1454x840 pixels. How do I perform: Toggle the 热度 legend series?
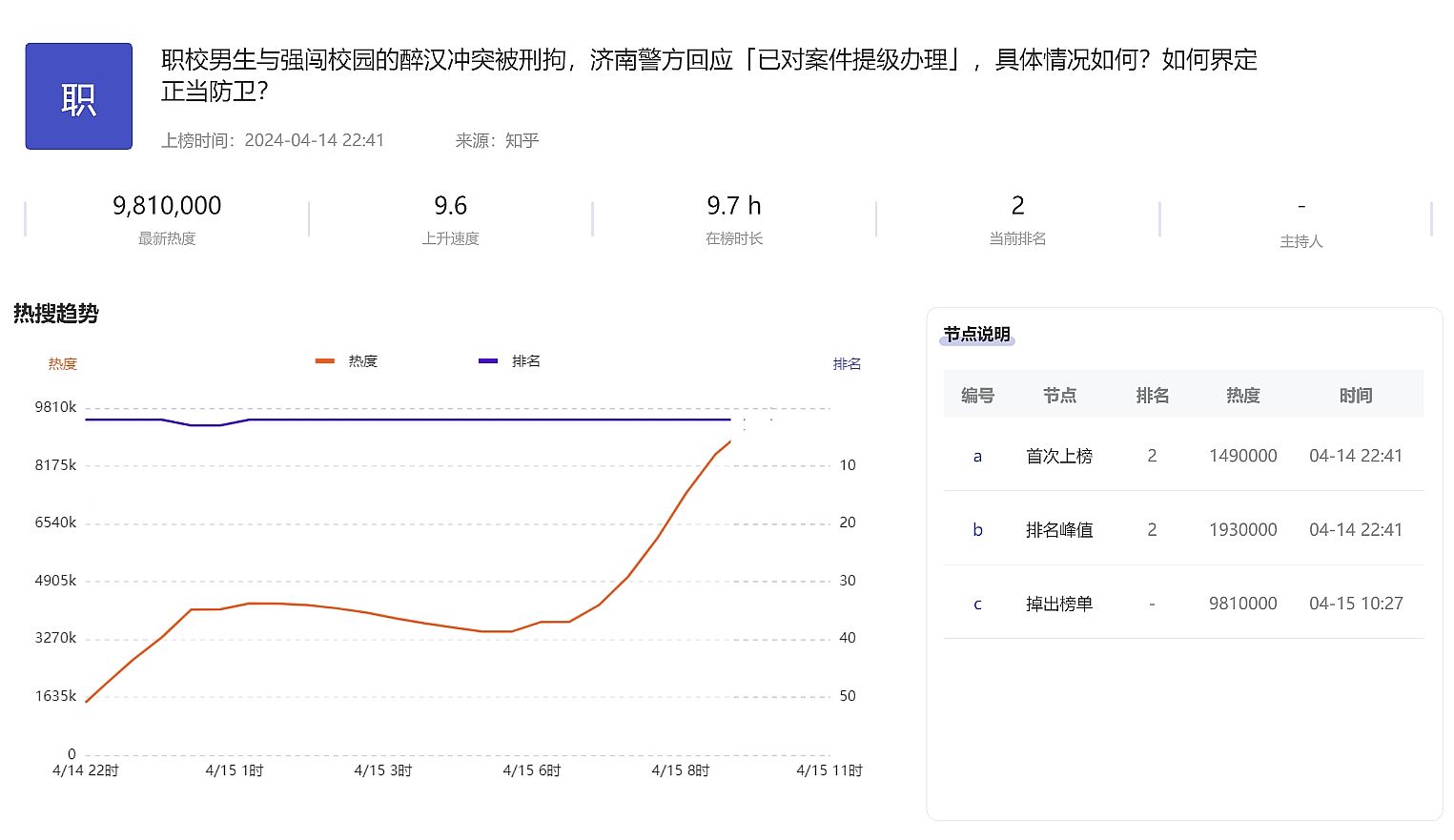point(347,361)
